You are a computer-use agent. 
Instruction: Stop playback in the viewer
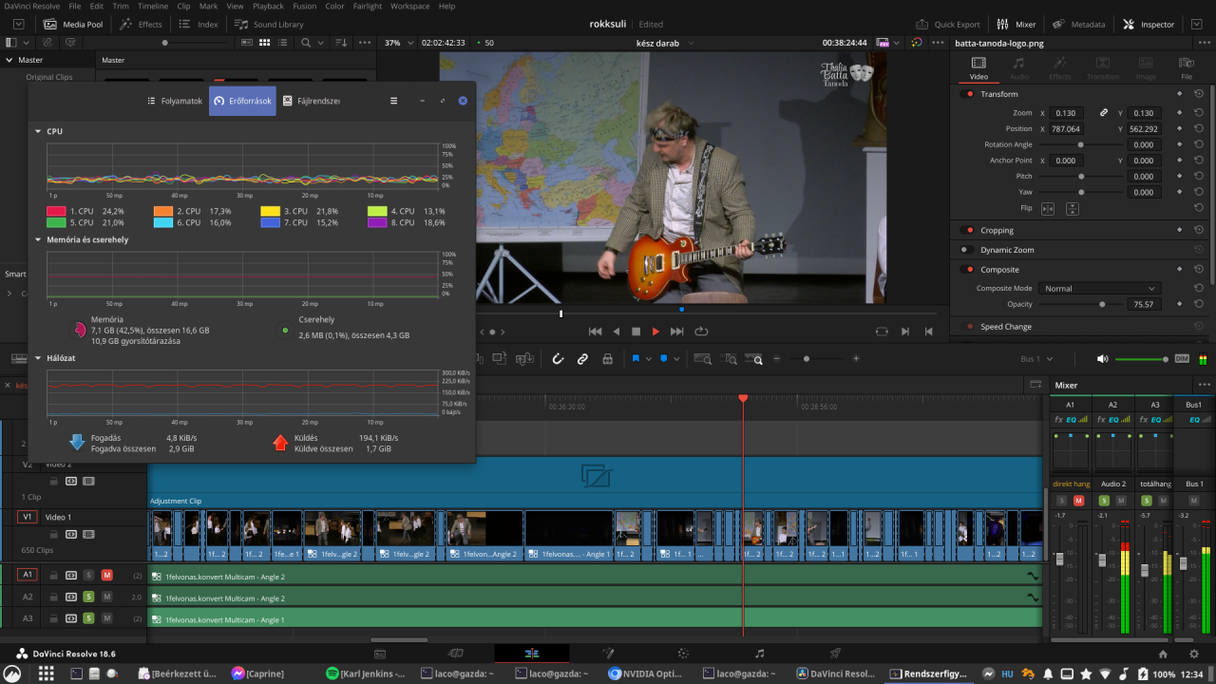pos(636,332)
